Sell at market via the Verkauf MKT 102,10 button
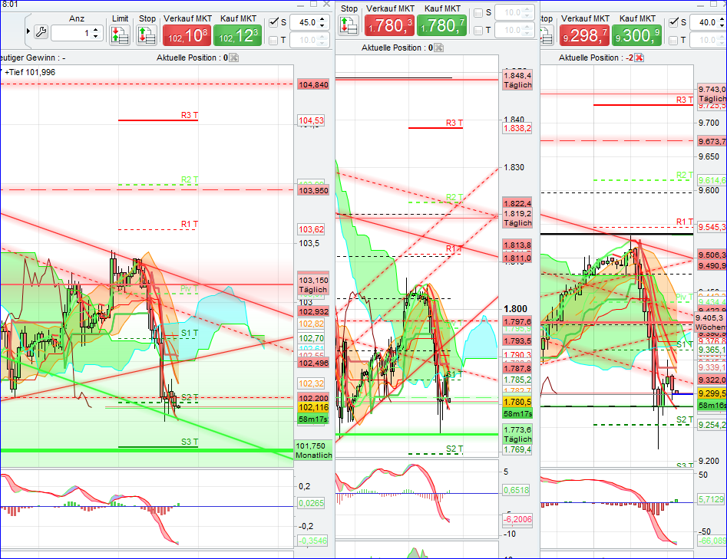Image resolution: width=727 pixels, height=559 pixels. tap(188, 35)
